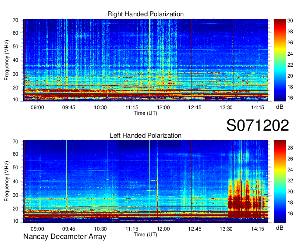The image size is (298, 242).
Task: Click the 12:45 time tick under the Right Handed plot
Action: click(195, 107)
